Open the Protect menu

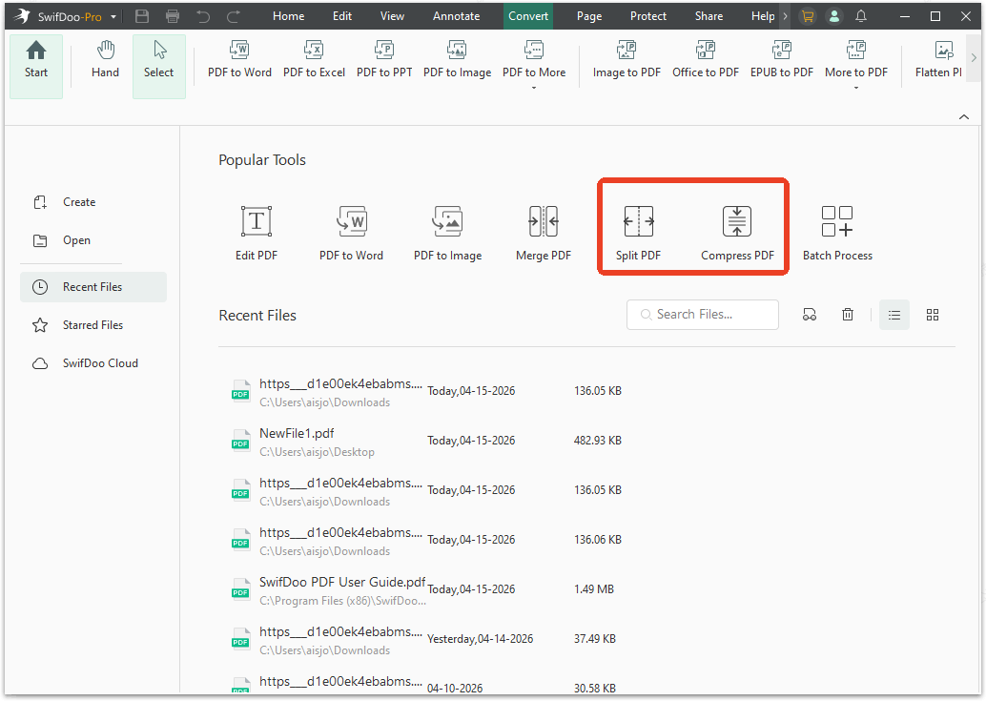tap(647, 15)
